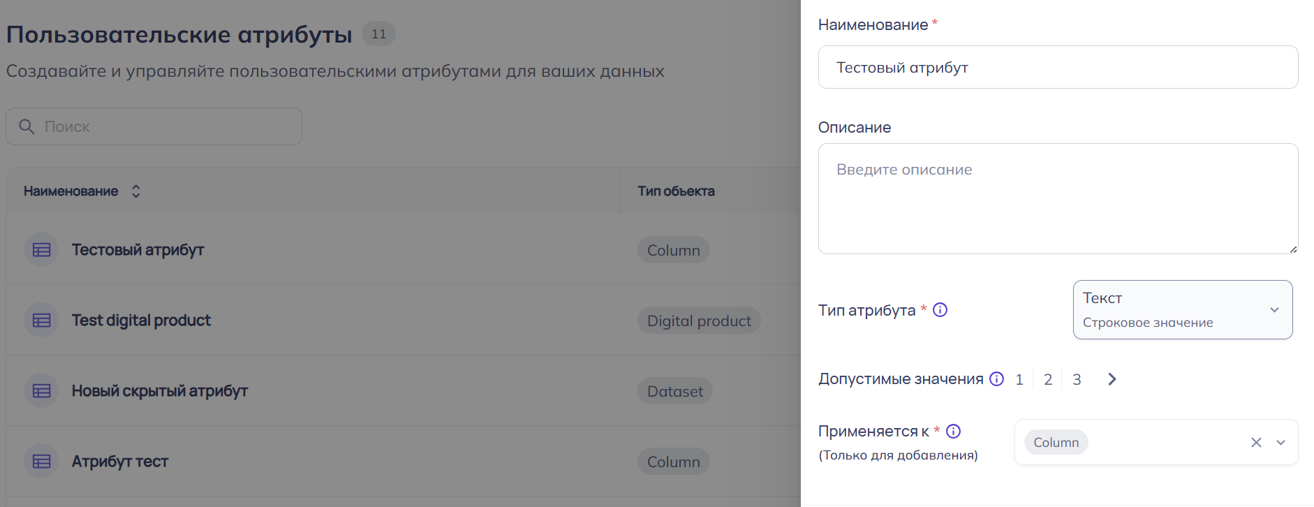The image size is (1314, 507).
Task: Click the table icon beside Атрибут тест
Action: click(42, 462)
